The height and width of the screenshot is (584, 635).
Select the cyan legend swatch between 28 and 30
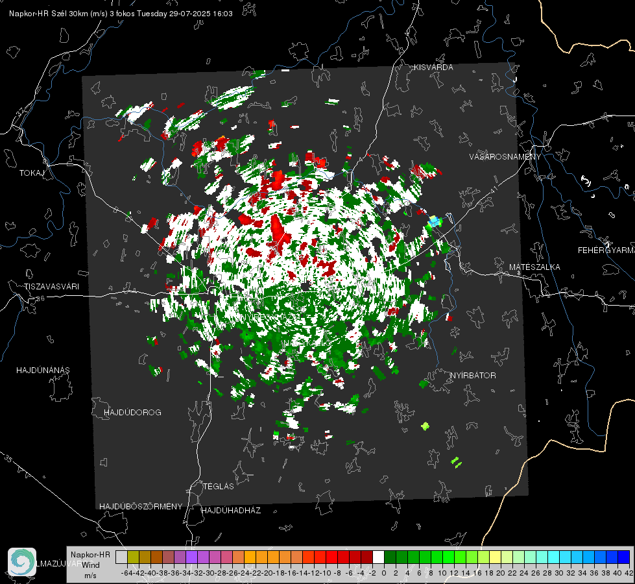554,557
